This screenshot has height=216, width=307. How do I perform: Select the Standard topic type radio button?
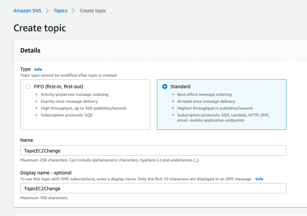pos(165,87)
